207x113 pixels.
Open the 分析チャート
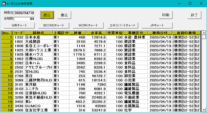click(x=19, y=25)
